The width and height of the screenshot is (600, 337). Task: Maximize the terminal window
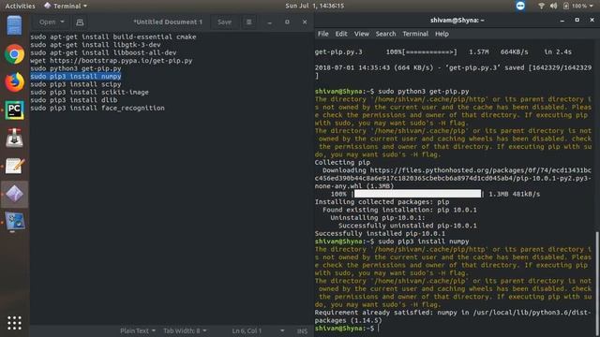[577, 20]
